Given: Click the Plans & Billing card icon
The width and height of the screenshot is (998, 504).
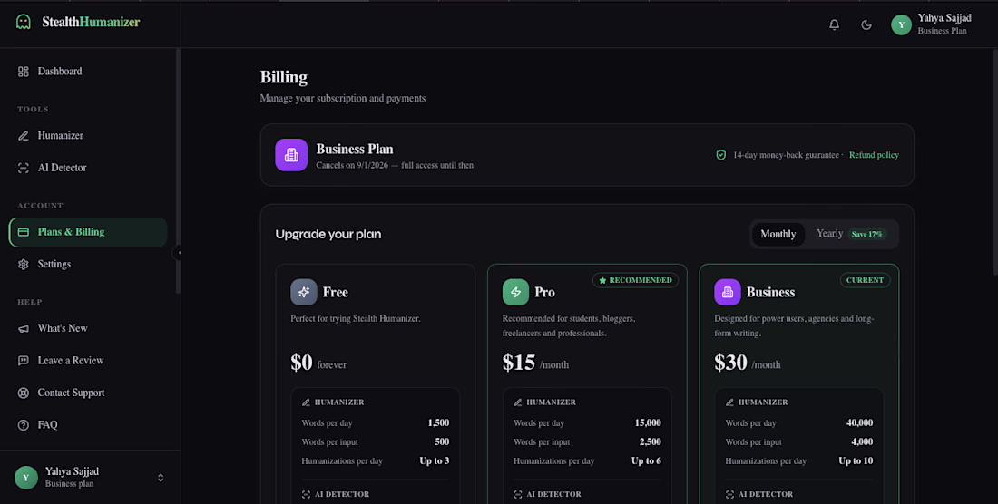Looking at the screenshot, I should tap(24, 232).
